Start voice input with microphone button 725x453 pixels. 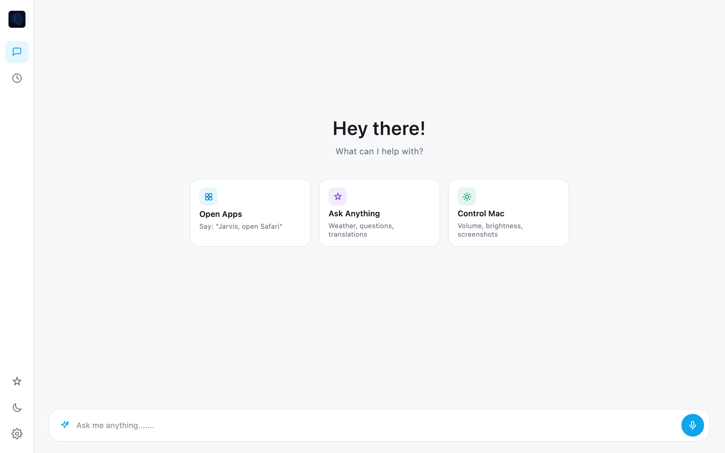point(692,425)
